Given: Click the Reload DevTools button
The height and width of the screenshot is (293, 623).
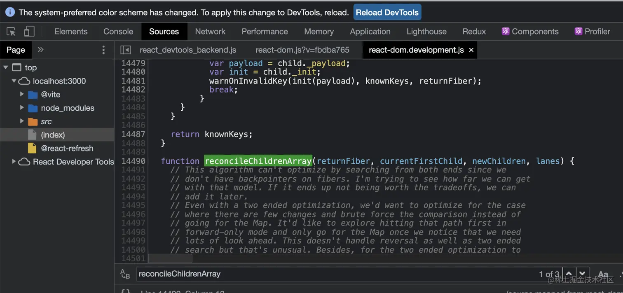Looking at the screenshot, I should pos(387,12).
